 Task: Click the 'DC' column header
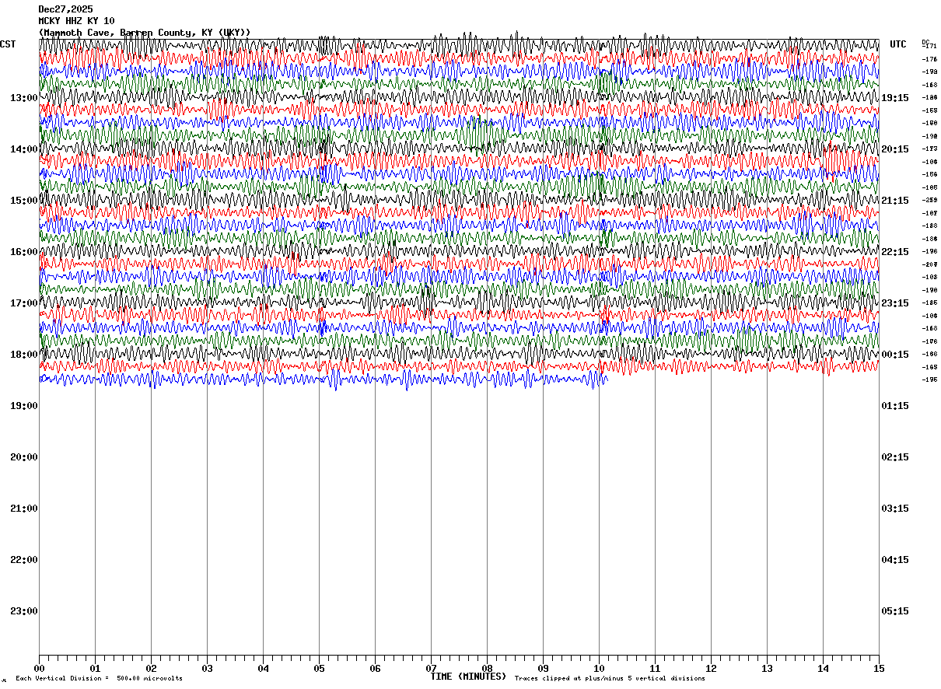coord(925,42)
